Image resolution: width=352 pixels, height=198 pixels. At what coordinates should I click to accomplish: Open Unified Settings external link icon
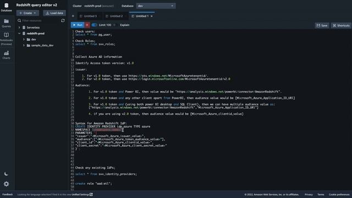(91, 194)
